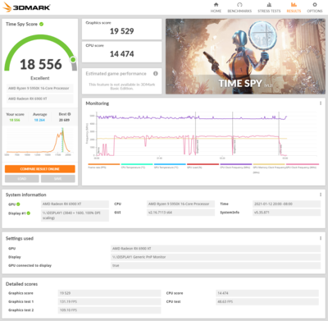Viewport: 328px width, 321px height.
Task: Click the 3DMark logo
Action: [x=26, y=7]
